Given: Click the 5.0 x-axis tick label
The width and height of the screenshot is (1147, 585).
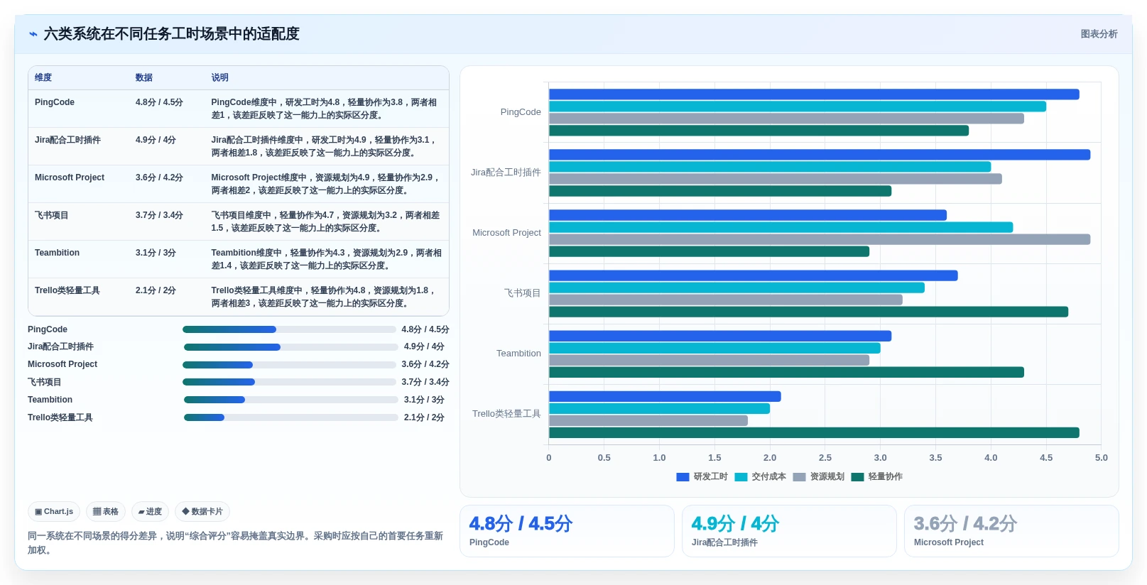Looking at the screenshot, I should [1101, 458].
